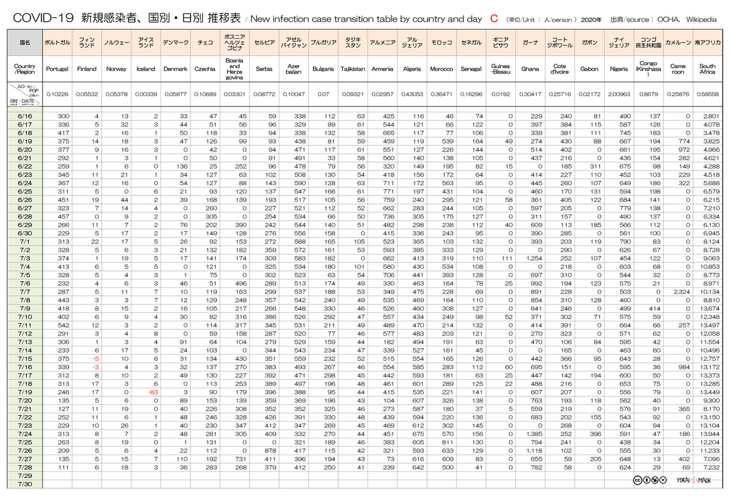The image size is (730, 498).
Task: Select the South Africa column header
Action: (707, 69)
